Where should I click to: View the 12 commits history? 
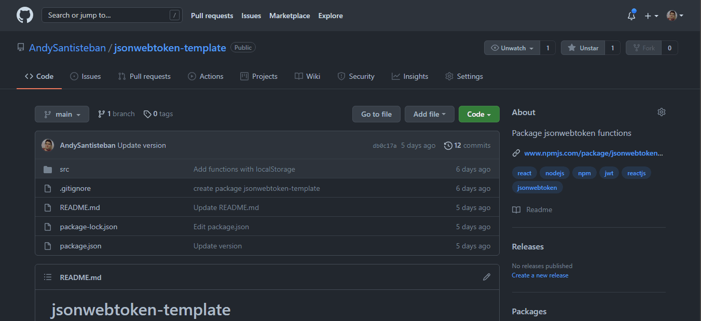pyautogui.click(x=467, y=146)
